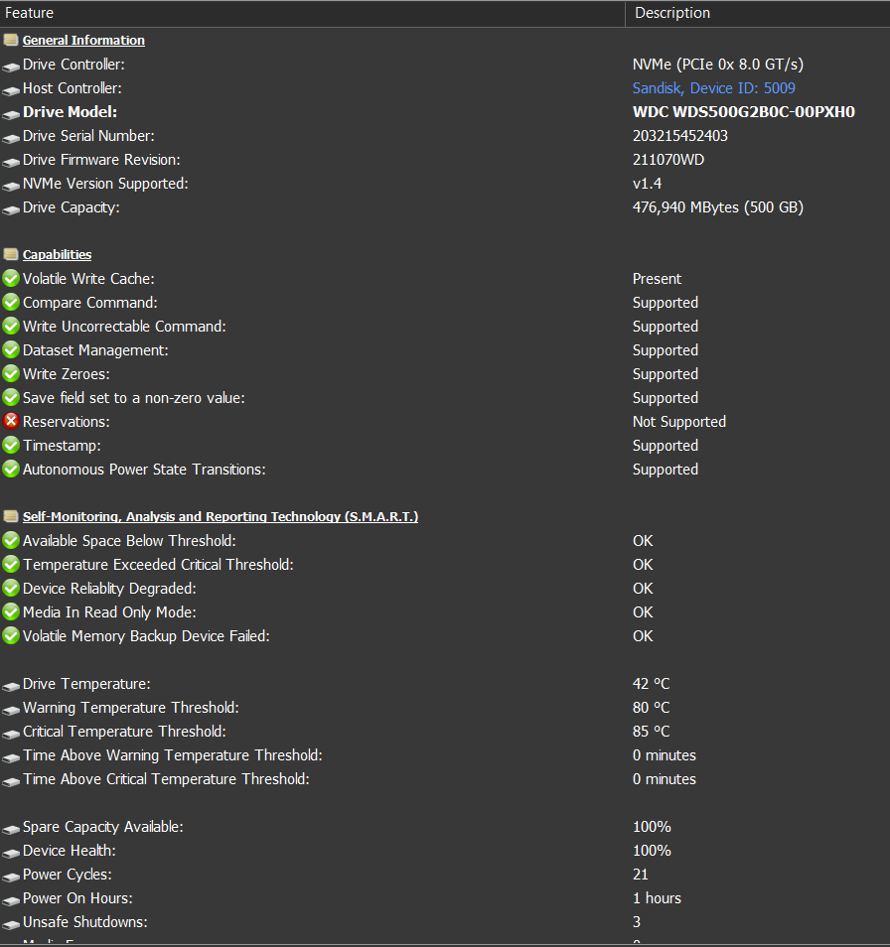Click the green check beside Write Zeroes
The width and height of the screenshot is (890, 947).
click(x=11, y=373)
